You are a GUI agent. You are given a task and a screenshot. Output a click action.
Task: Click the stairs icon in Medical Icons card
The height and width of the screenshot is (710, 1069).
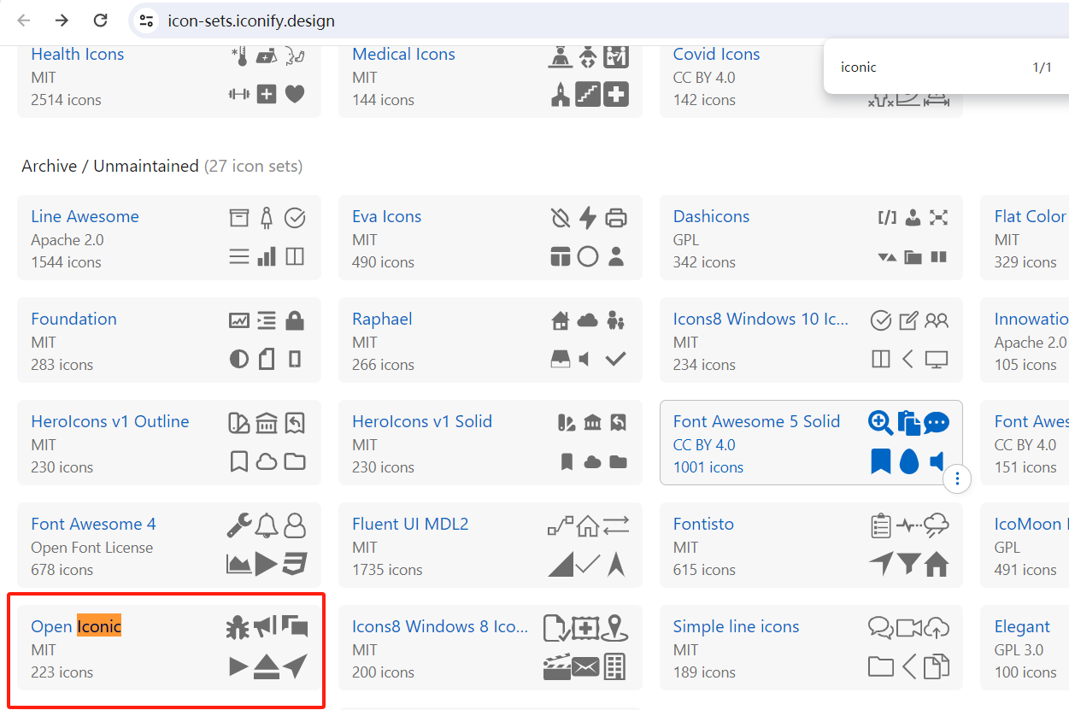click(587, 94)
